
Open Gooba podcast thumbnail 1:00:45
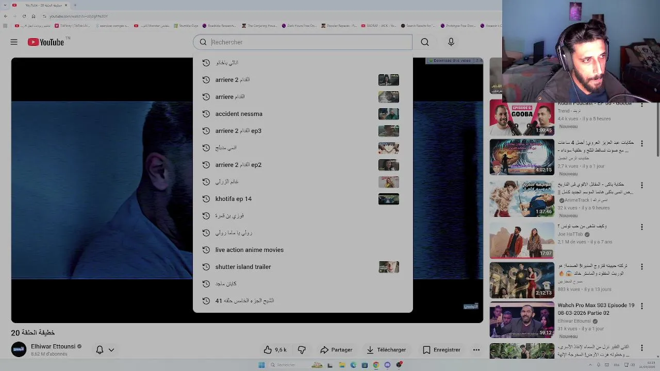pos(522,117)
